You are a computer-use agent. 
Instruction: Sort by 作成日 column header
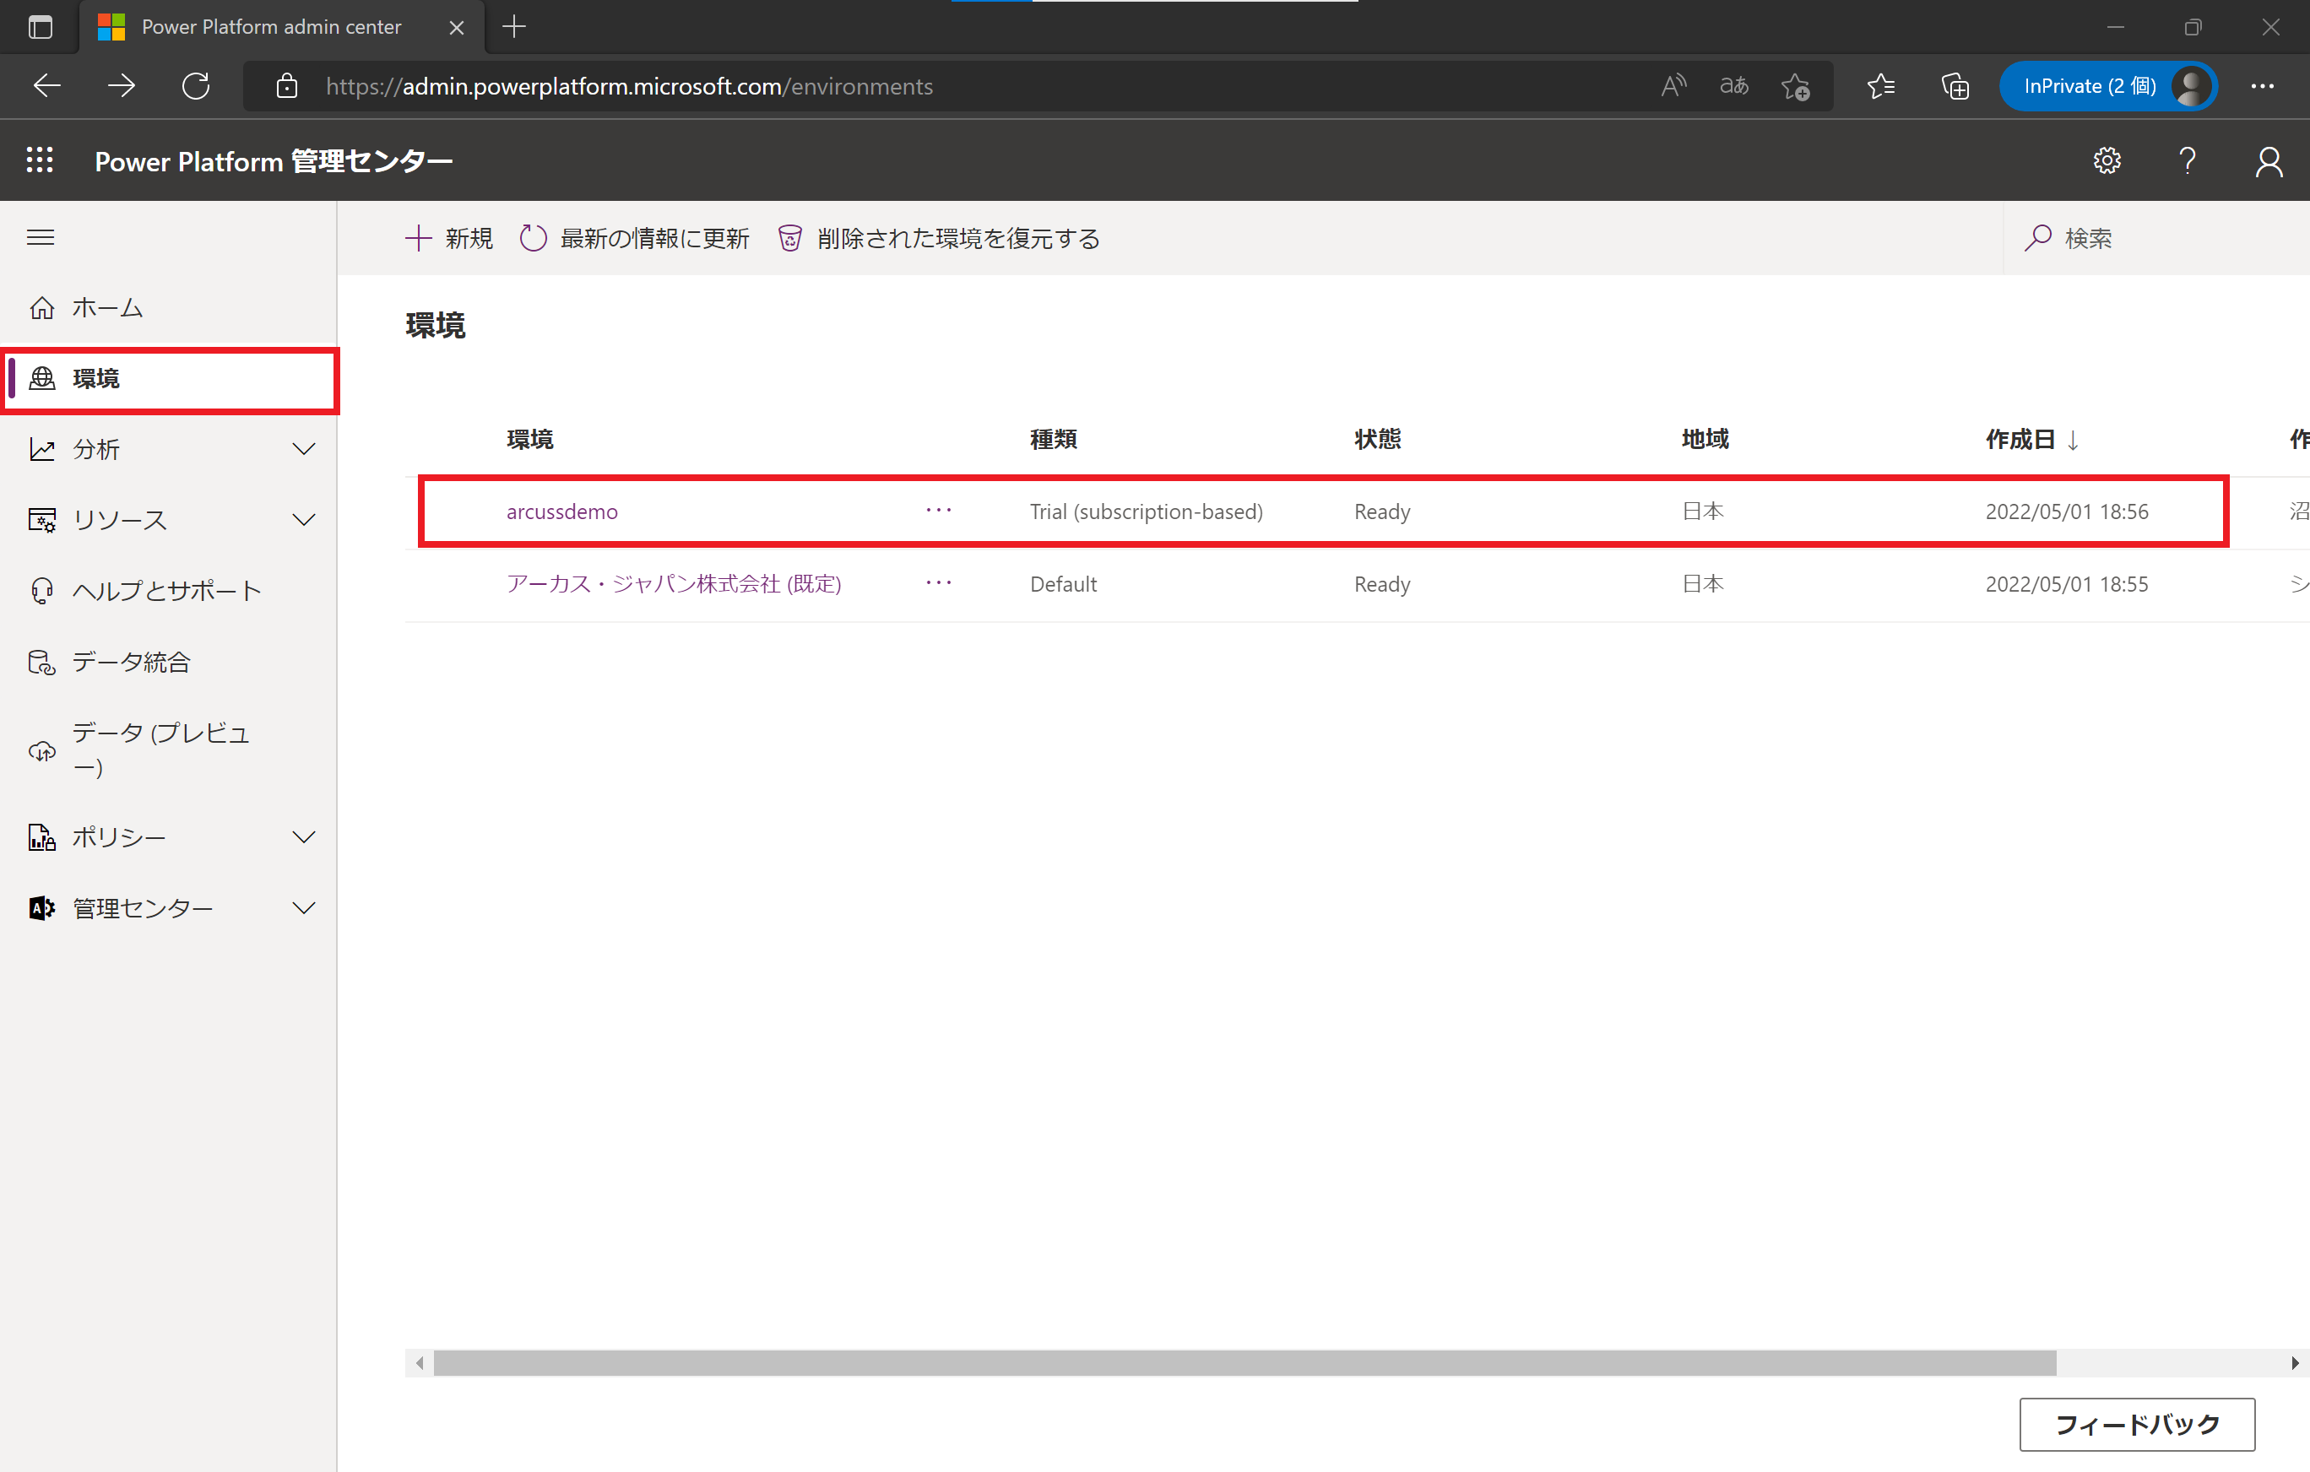point(2031,439)
